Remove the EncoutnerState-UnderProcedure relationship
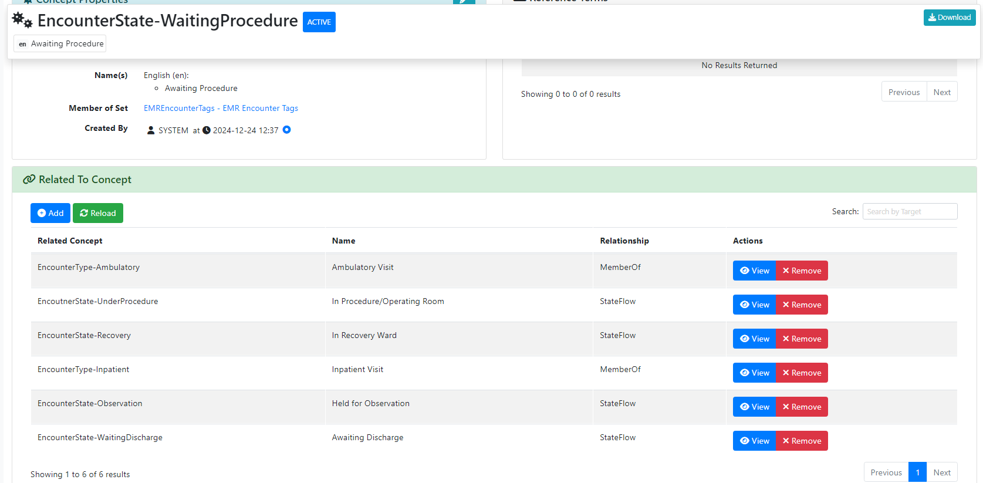 (x=802, y=305)
